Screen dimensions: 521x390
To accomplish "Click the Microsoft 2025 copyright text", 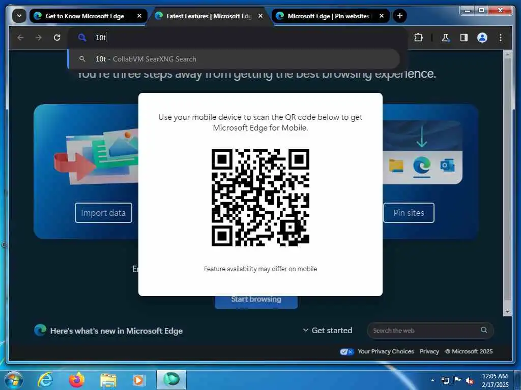I will click(x=469, y=351).
